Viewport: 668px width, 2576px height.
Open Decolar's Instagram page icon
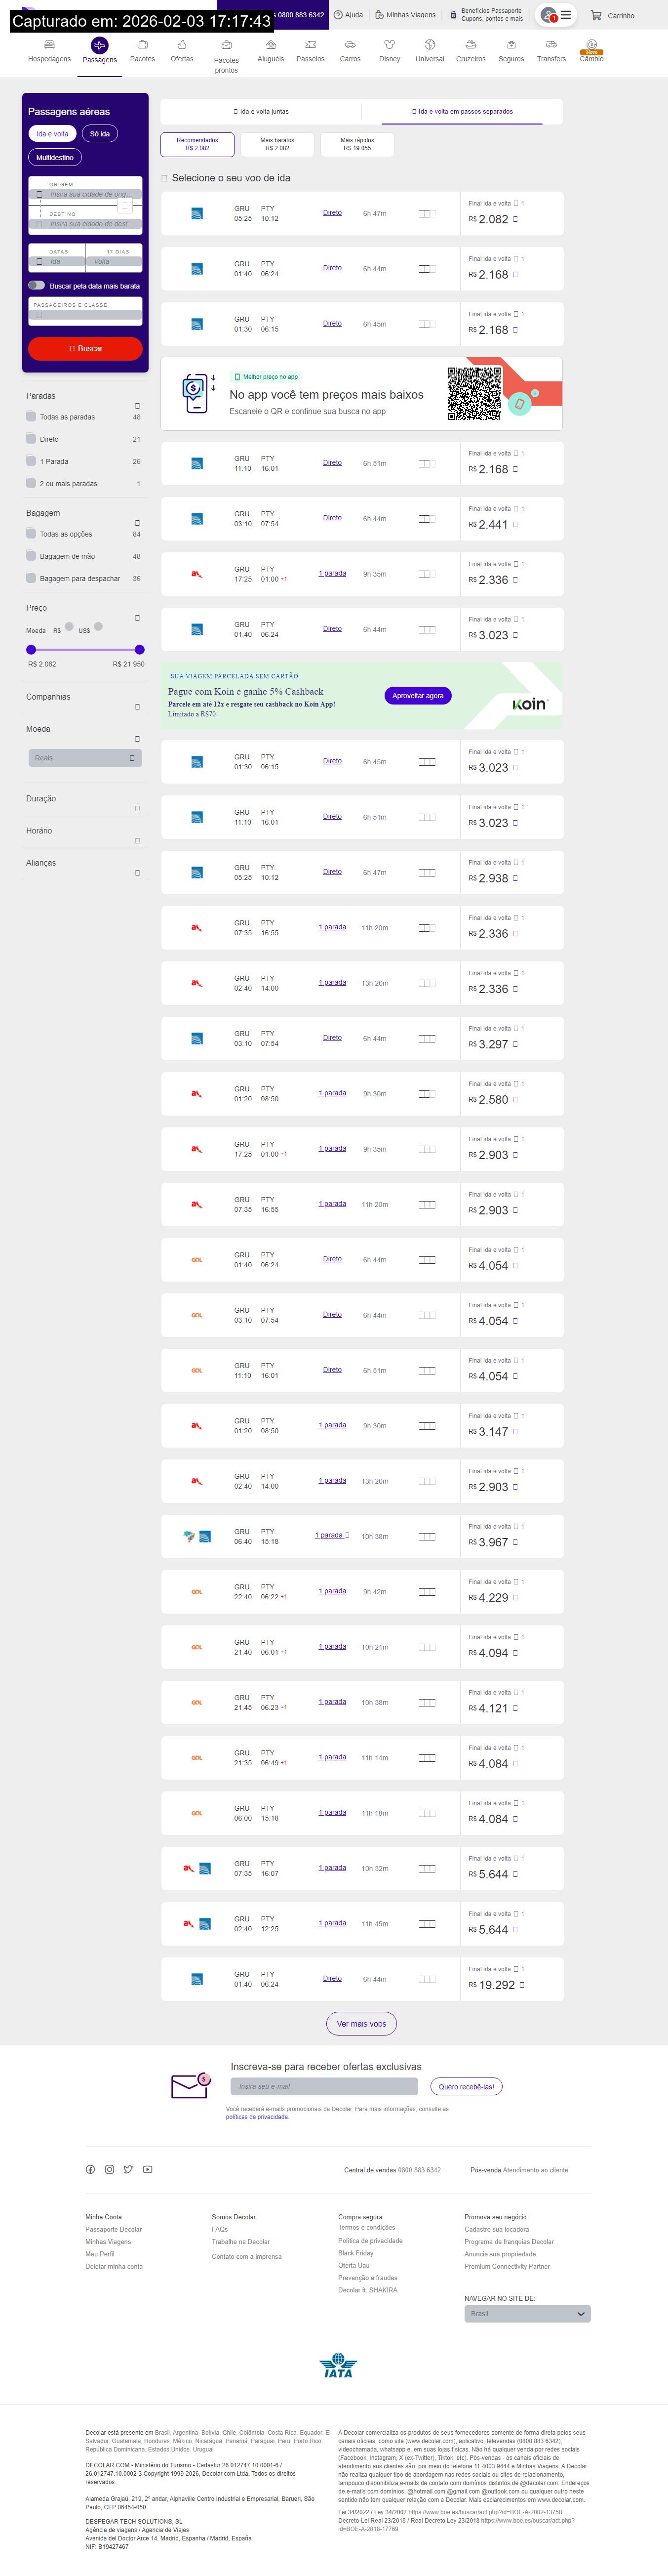[109, 2169]
